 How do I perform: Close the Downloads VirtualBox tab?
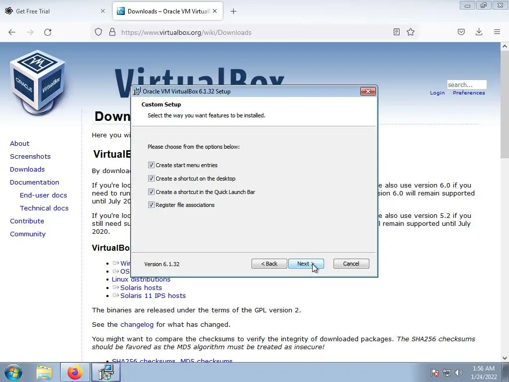pyautogui.click(x=215, y=11)
